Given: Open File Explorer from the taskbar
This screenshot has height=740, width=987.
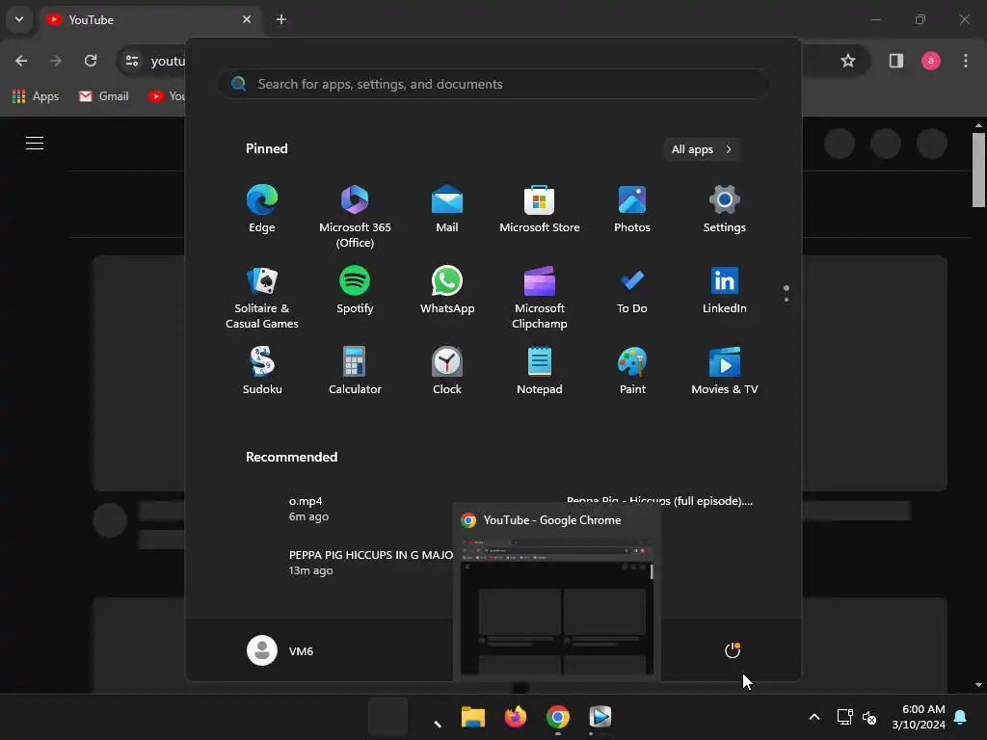Looking at the screenshot, I should point(472,717).
